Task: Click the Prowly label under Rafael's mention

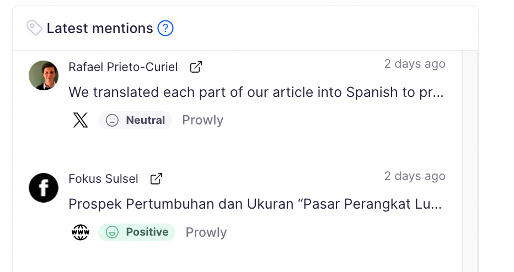Action: point(202,120)
